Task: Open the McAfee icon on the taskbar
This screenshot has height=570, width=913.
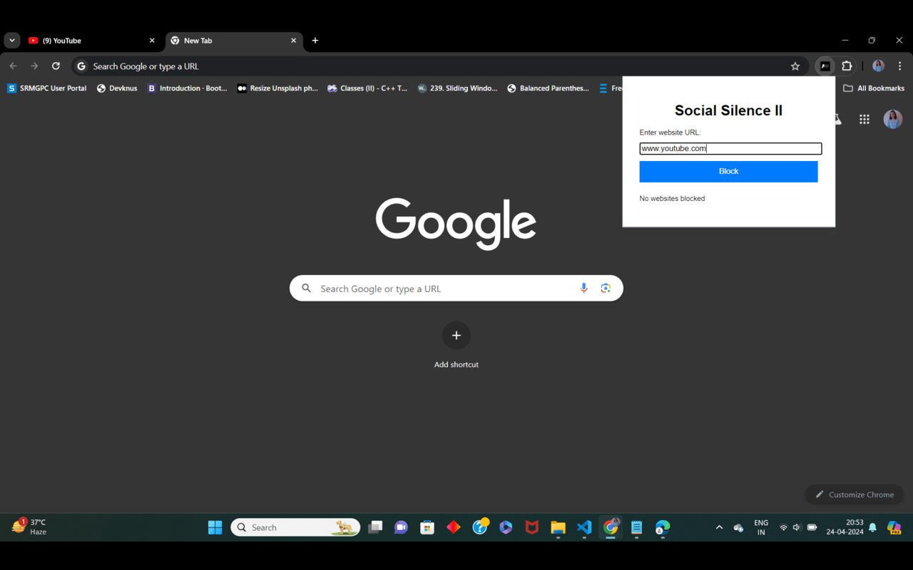Action: [x=532, y=527]
